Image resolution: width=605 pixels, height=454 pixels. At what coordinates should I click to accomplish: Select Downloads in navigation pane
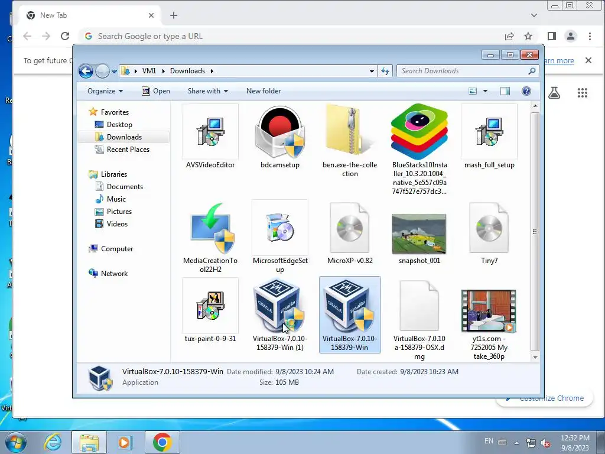pos(123,137)
